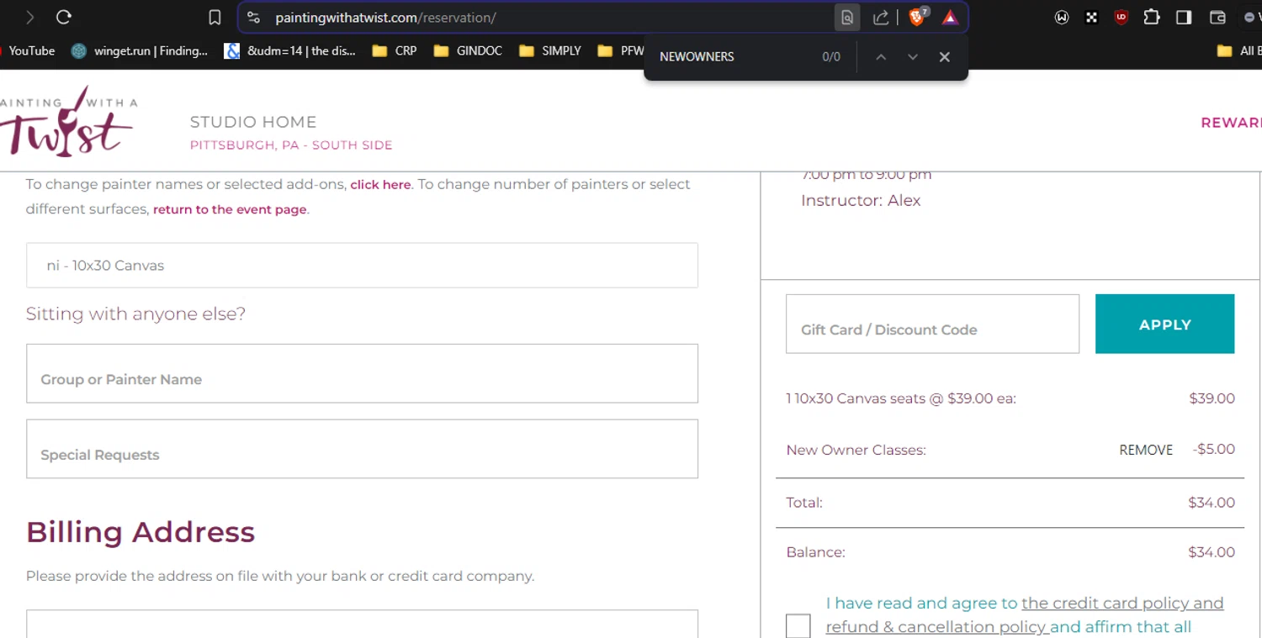This screenshot has width=1262, height=638.
Task: Click the -$5.00 discount amount
Action: pyautogui.click(x=1214, y=449)
